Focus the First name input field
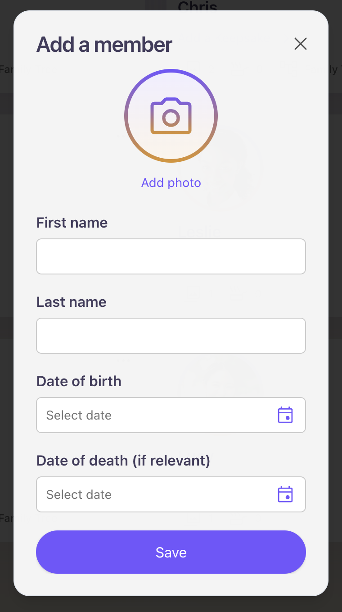342x612 pixels. point(171,256)
